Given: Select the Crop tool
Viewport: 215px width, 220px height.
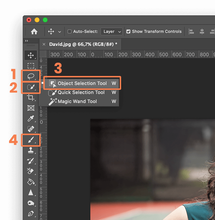Looking at the screenshot, I should click(x=31, y=97).
